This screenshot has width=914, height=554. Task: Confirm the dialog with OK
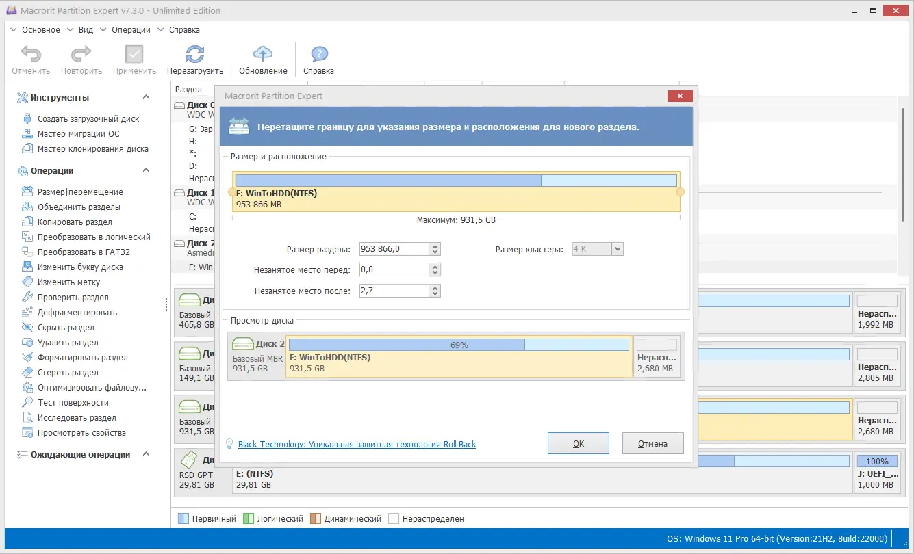tap(579, 443)
